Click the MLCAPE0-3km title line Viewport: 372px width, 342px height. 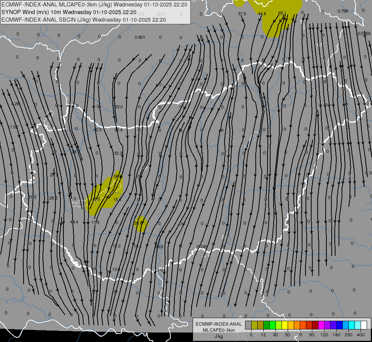(94, 5)
